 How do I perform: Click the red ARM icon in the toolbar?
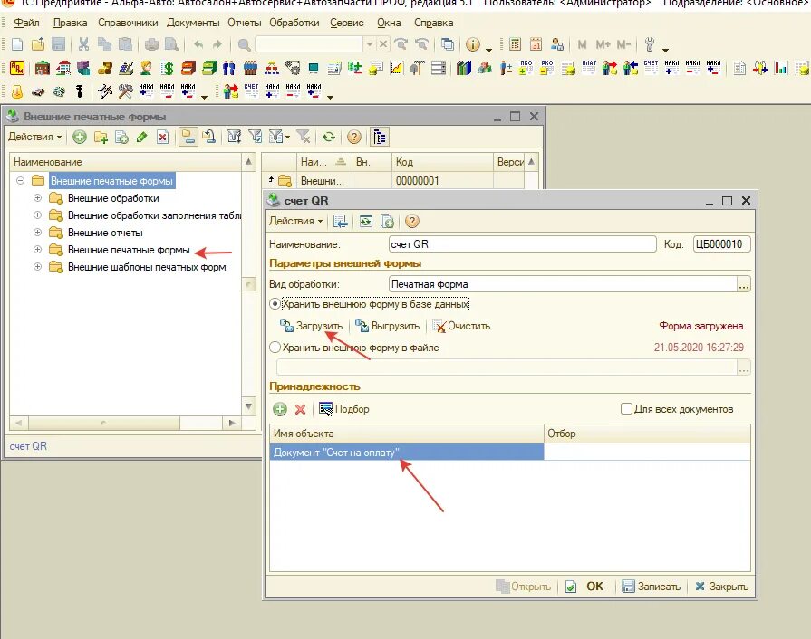17,68
